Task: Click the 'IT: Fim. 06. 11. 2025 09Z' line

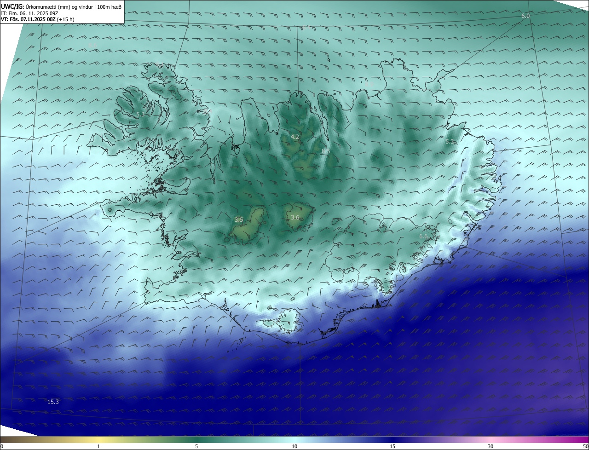Action: coord(29,13)
